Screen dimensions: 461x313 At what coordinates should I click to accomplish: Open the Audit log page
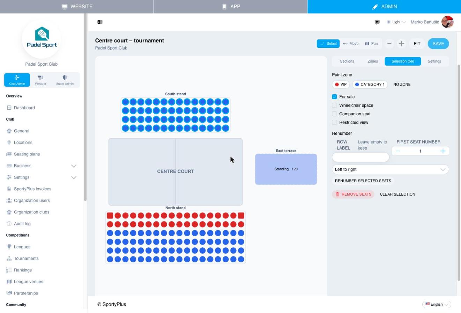pos(22,224)
